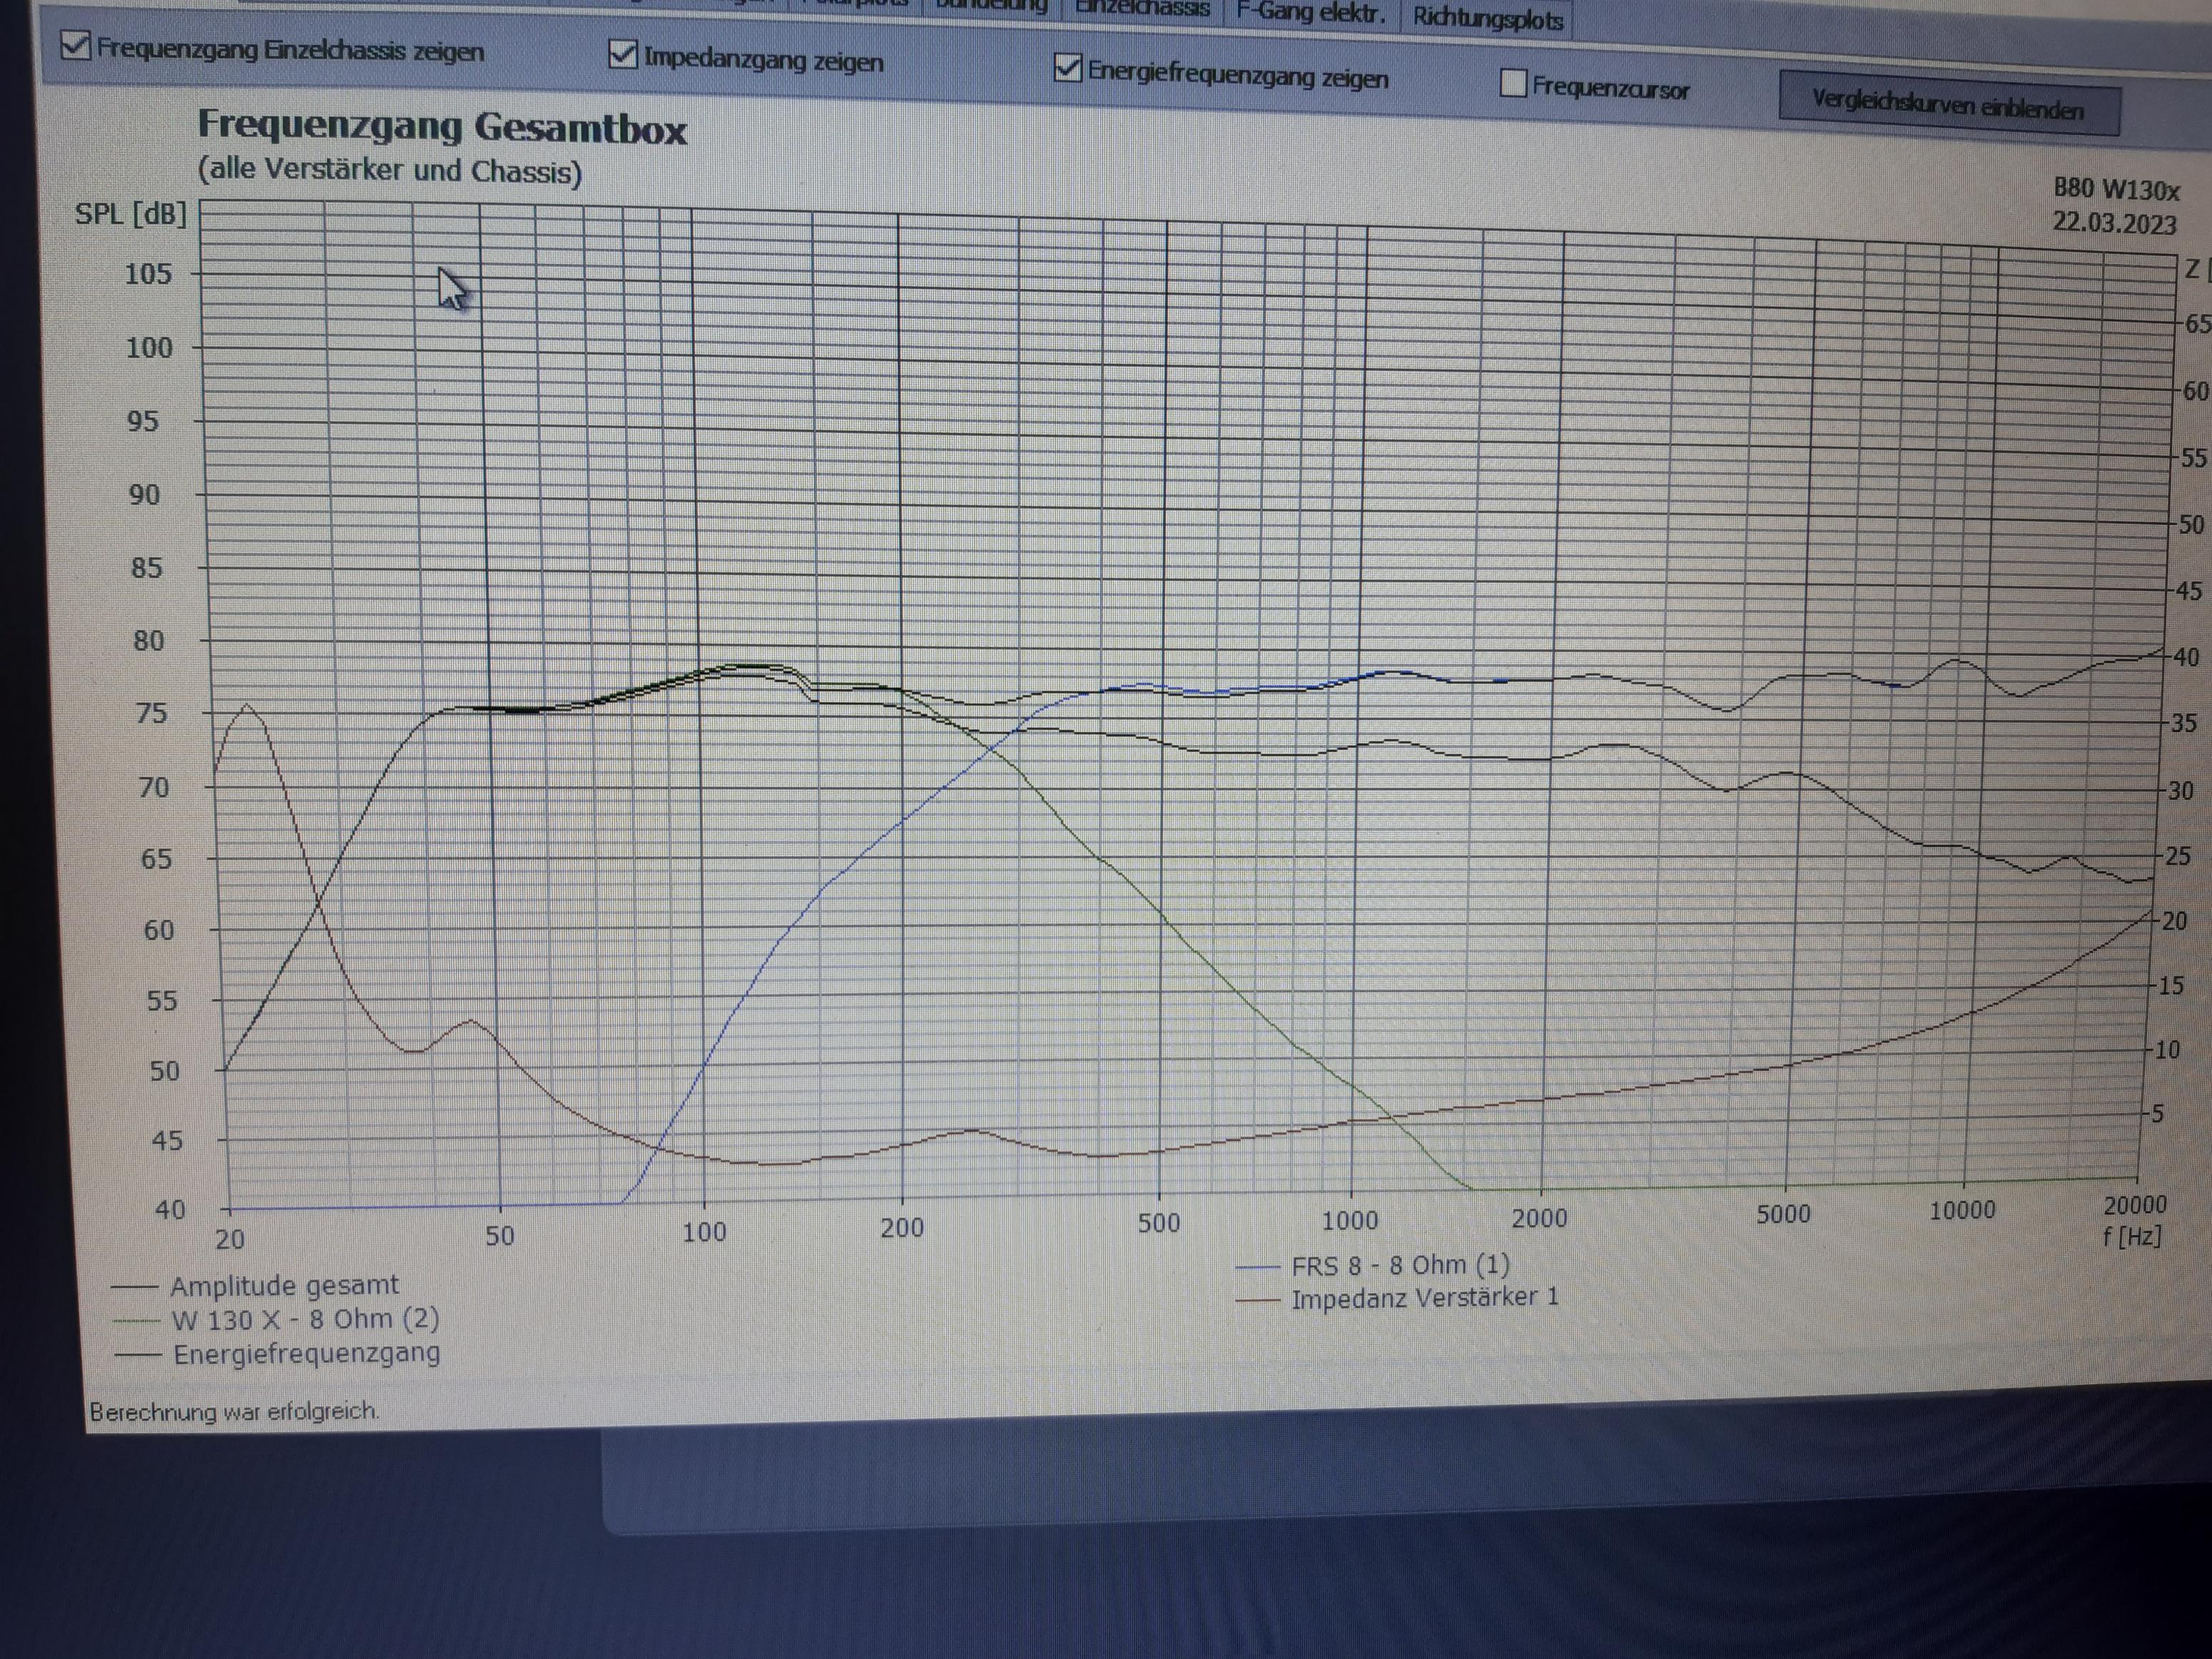2212x1659 pixels.
Task: Click Vergleichskurven einblenden button
Action: [1947, 104]
